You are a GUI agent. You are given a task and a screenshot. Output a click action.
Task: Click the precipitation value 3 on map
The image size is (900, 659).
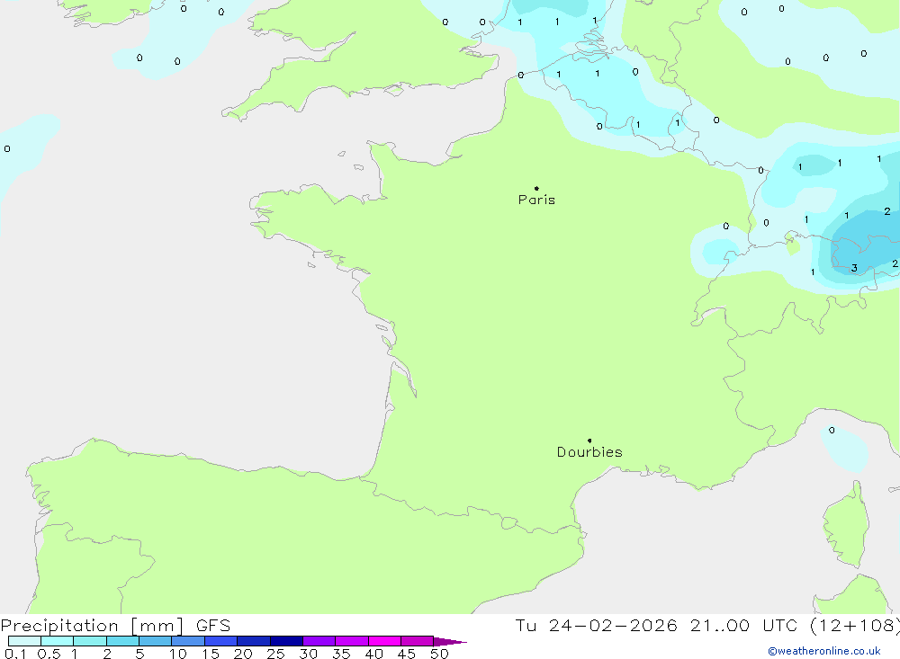pos(855,268)
